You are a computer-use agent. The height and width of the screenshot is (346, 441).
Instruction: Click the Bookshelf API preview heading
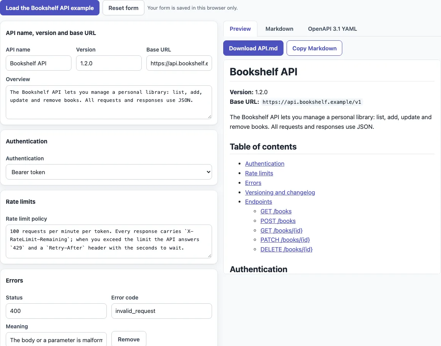264,72
